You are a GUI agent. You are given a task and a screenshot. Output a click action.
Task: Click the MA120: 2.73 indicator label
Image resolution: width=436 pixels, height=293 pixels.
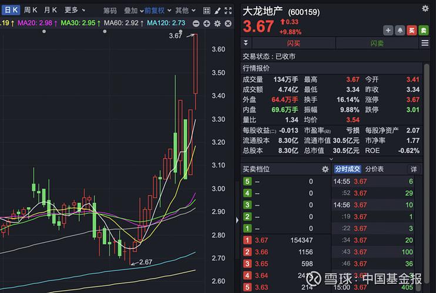click(x=166, y=23)
